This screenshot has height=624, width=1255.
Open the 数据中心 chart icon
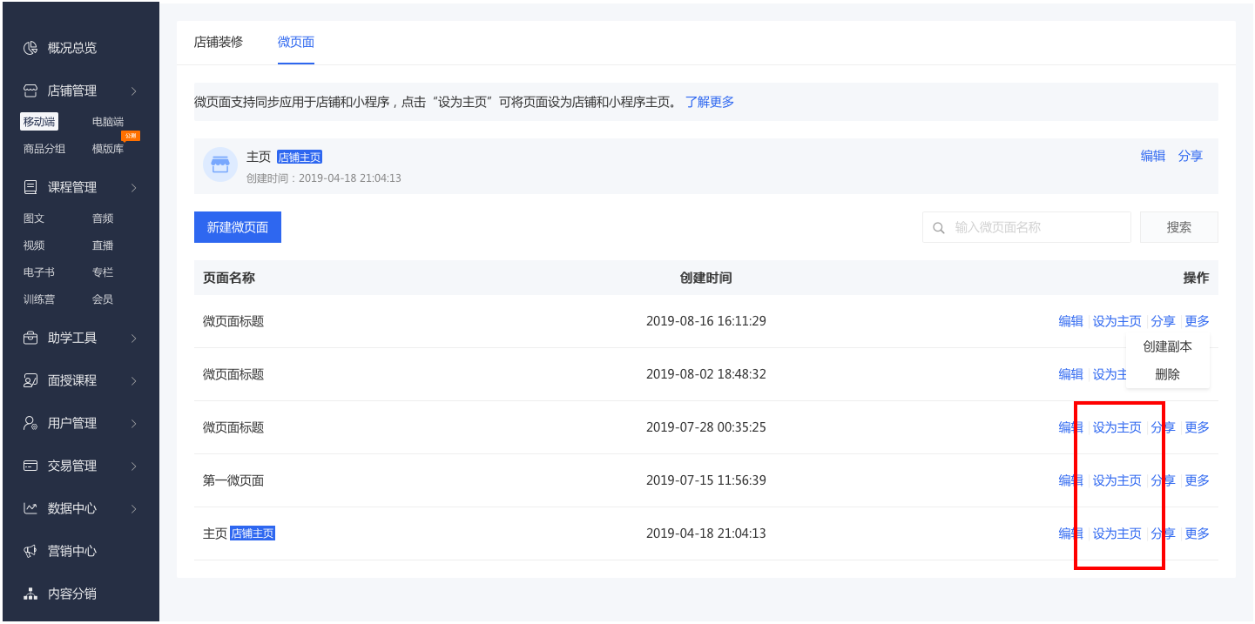(x=30, y=508)
